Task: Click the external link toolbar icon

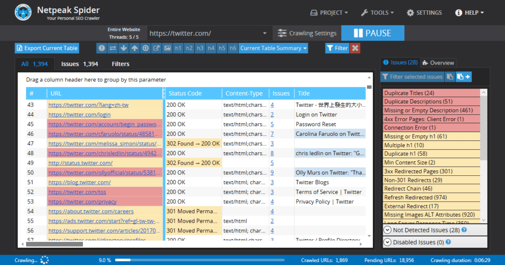Action: pos(156,48)
